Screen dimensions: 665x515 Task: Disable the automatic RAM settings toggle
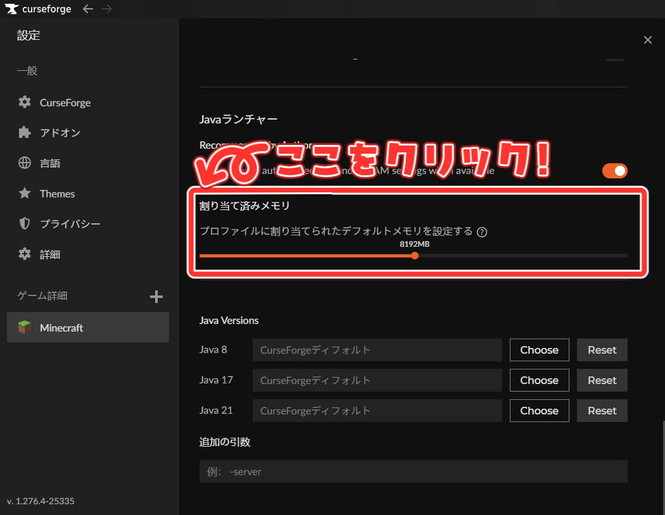click(614, 170)
